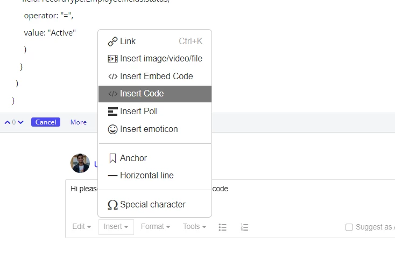Expand the Format dropdown menu
Viewport: 395px width, 264px height.
tap(156, 227)
